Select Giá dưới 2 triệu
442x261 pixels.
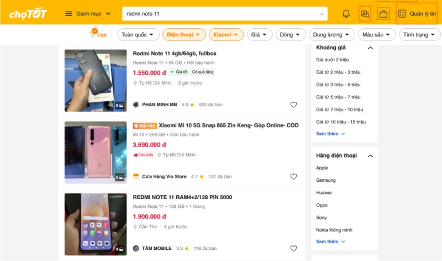tap(333, 60)
